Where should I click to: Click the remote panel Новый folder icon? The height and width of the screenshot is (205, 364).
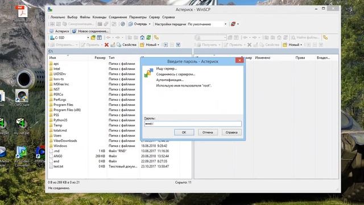pos(285,45)
